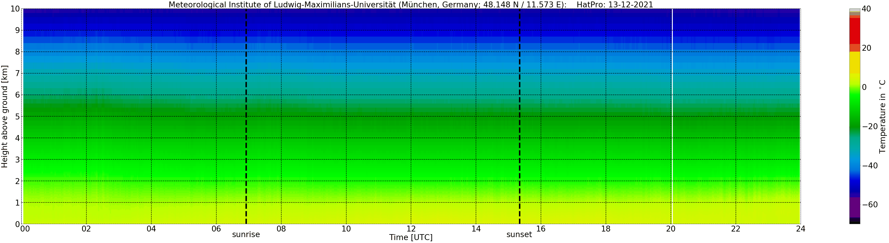Screen dimensions: 889x243
Task: Click height axis tick label '4'
Action: [x=17, y=138]
